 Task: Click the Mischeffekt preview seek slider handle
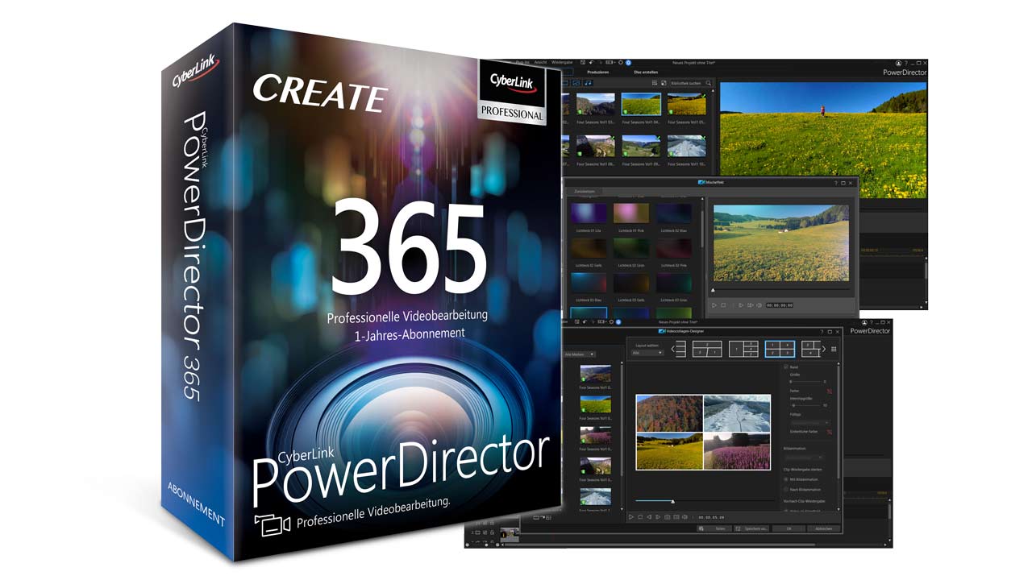(713, 290)
